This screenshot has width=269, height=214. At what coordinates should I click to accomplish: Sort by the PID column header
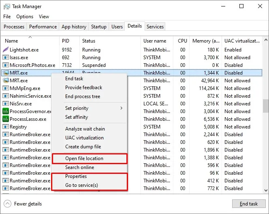69,41
